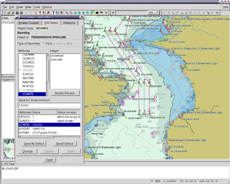Open the Tools menu

pyautogui.click(x=36, y=7)
